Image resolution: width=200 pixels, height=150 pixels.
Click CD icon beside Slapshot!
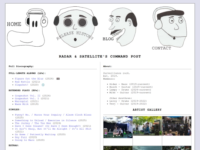(43, 85)
